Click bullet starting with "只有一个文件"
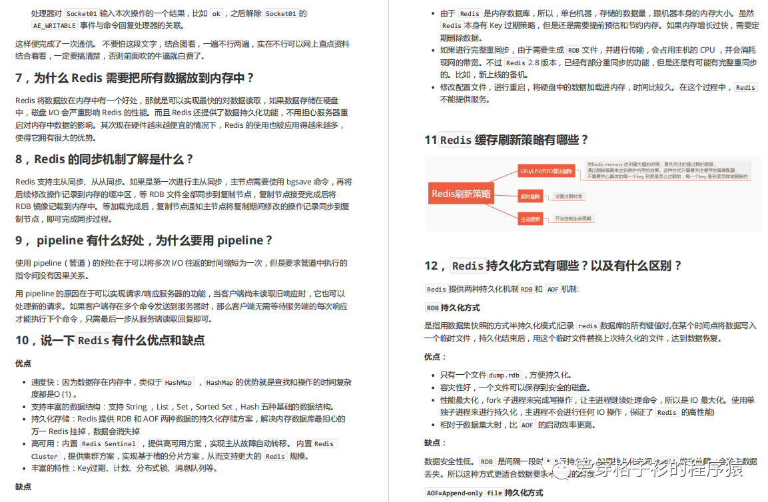The width and height of the screenshot is (768, 502). pyautogui.click(x=506, y=375)
